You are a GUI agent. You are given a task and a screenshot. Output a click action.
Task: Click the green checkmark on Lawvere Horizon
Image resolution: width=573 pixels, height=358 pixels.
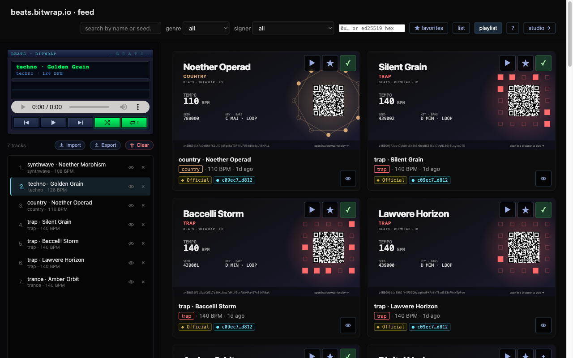click(x=543, y=209)
